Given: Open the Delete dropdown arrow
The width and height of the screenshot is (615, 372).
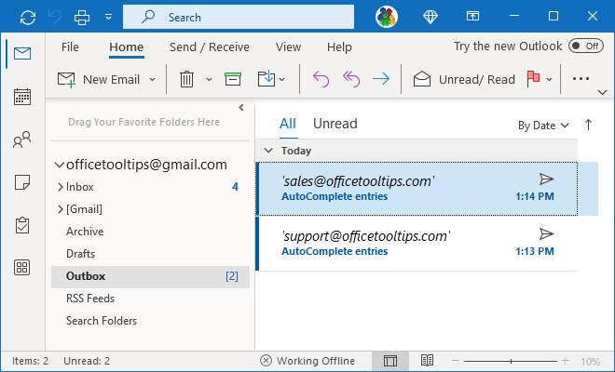Looking at the screenshot, I should coord(209,79).
